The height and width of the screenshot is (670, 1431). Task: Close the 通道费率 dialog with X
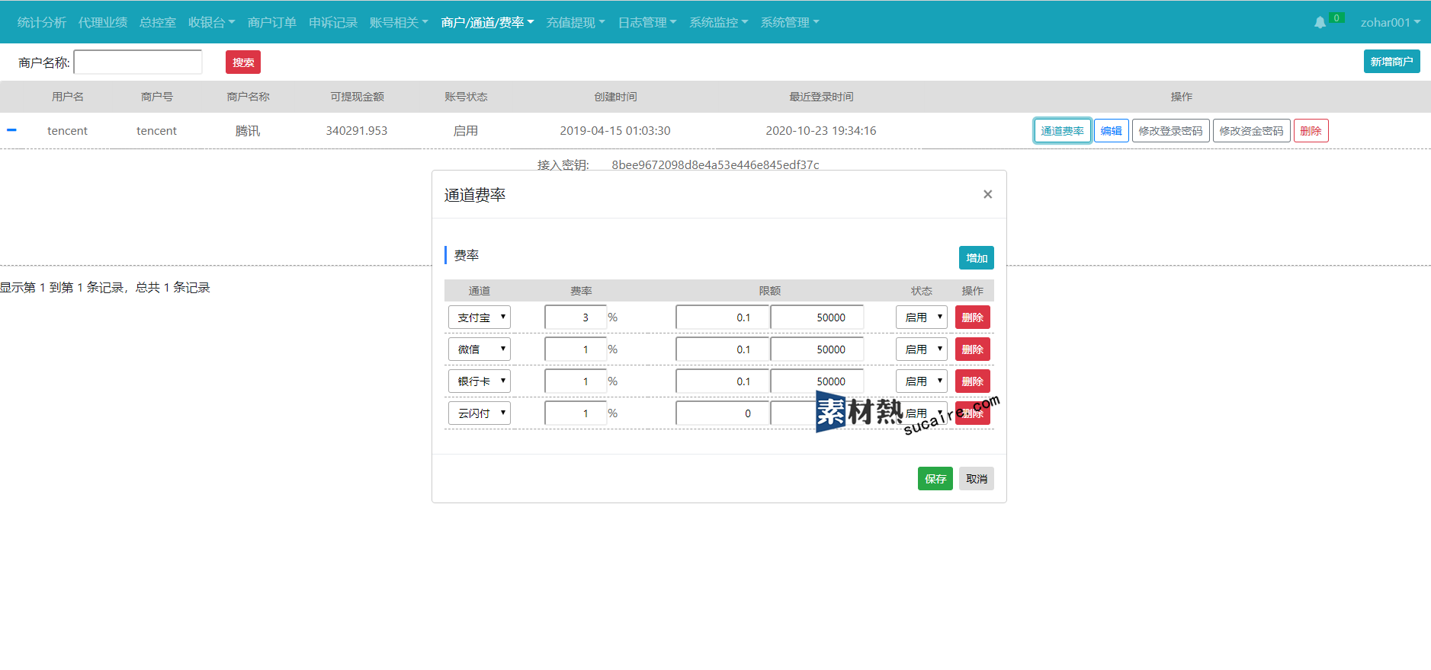pos(987,194)
